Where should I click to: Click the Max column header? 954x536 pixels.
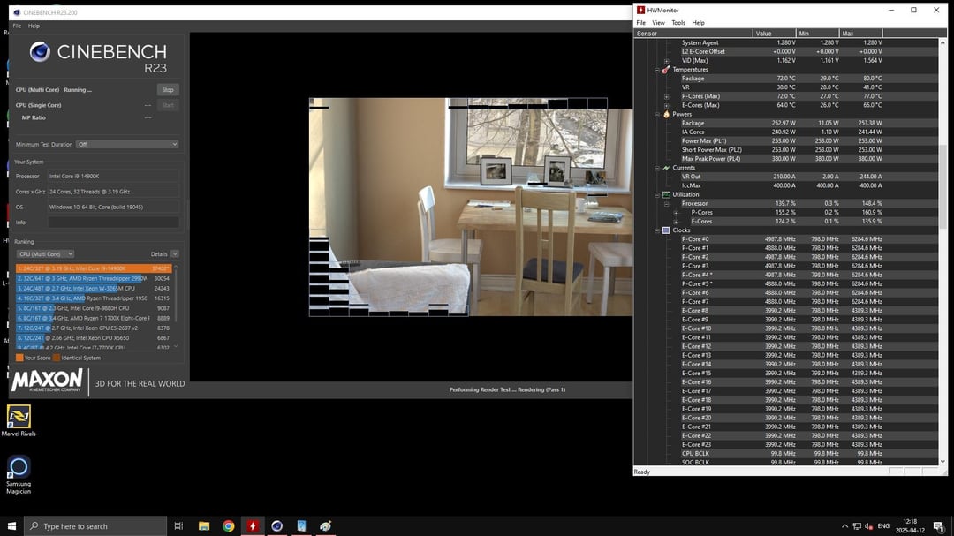pyautogui.click(x=860, y=34)
